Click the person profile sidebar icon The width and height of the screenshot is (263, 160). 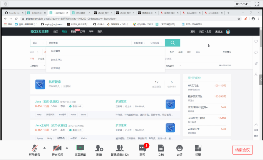(256, 74)
